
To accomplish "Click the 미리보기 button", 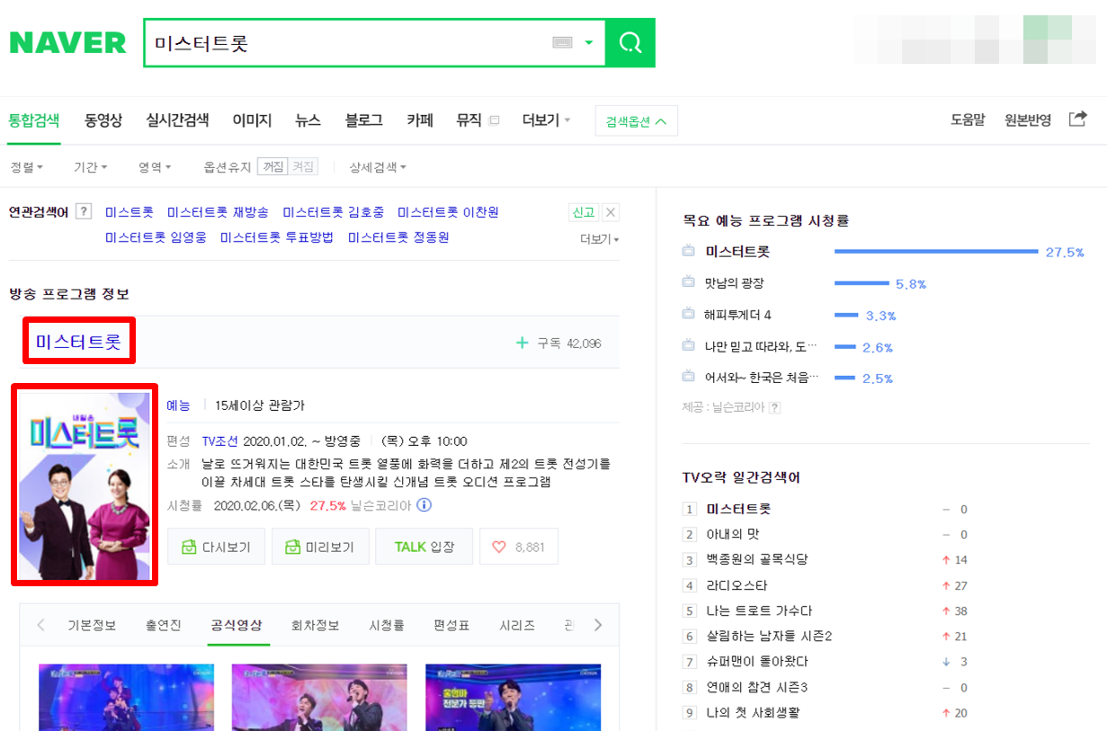I will coord(320,547).
